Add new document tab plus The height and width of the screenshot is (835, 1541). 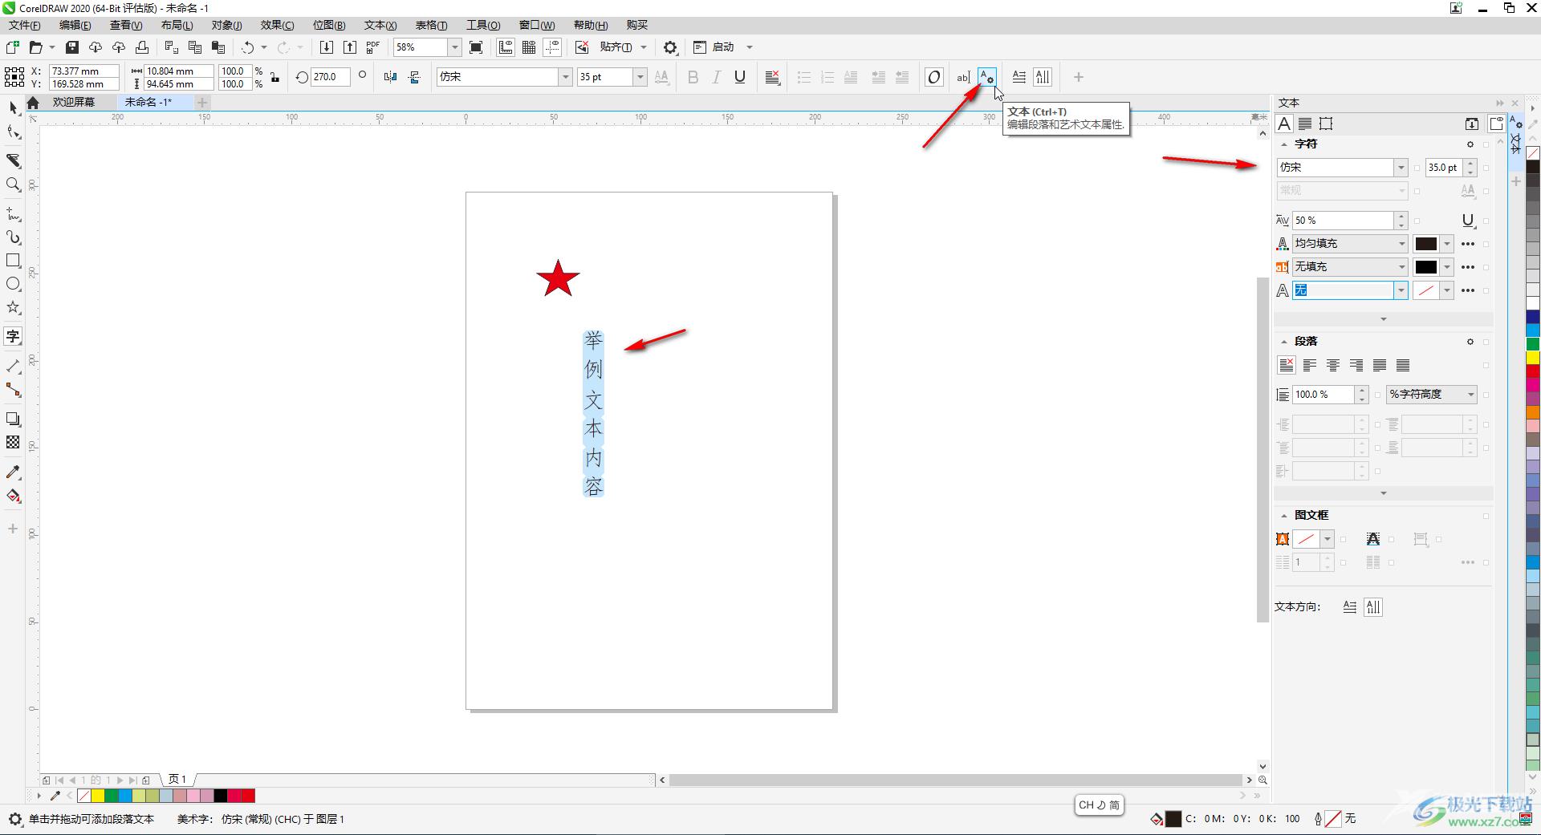(x=202, y=102)
